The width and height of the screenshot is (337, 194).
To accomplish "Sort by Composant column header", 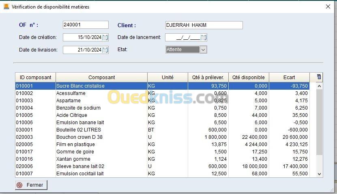I will 101,77.
